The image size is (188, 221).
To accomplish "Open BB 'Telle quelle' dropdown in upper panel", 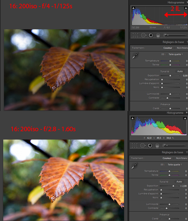I will (x=176, y=54).
